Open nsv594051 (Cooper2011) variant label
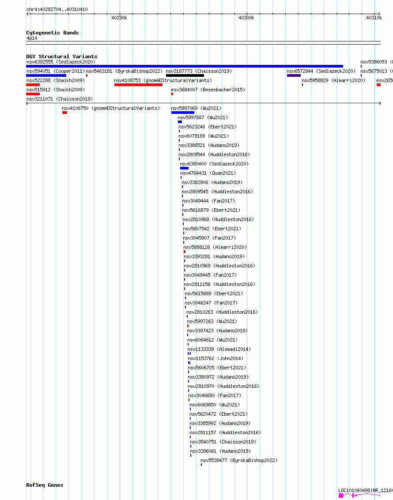This screenshot has height=500, width=393. click(x=56, y=71)
